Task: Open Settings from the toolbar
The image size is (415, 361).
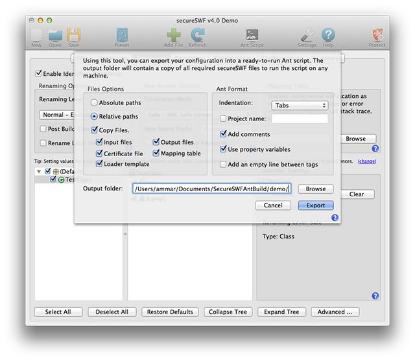Action: 307,36
